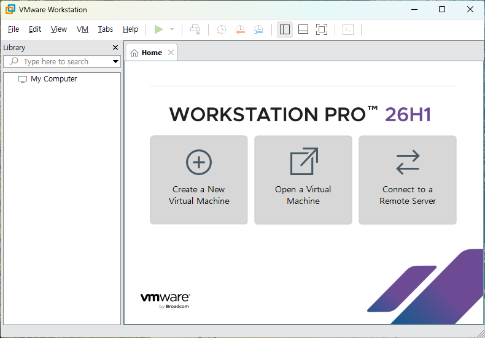Click Connect to a Remote Server tile
The width and height of the screenshot is (485, 338).
[408, 180]
